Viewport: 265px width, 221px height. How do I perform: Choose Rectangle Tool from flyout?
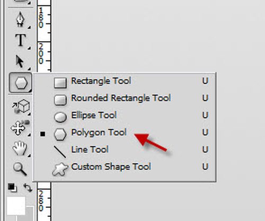[125, 81]
